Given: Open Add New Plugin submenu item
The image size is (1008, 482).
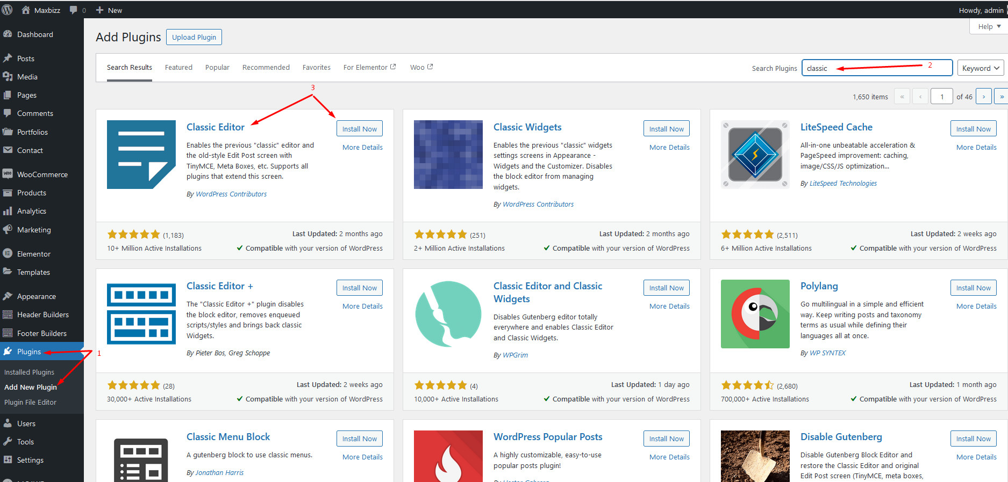Looking at the screenshot, I should 31,387.
